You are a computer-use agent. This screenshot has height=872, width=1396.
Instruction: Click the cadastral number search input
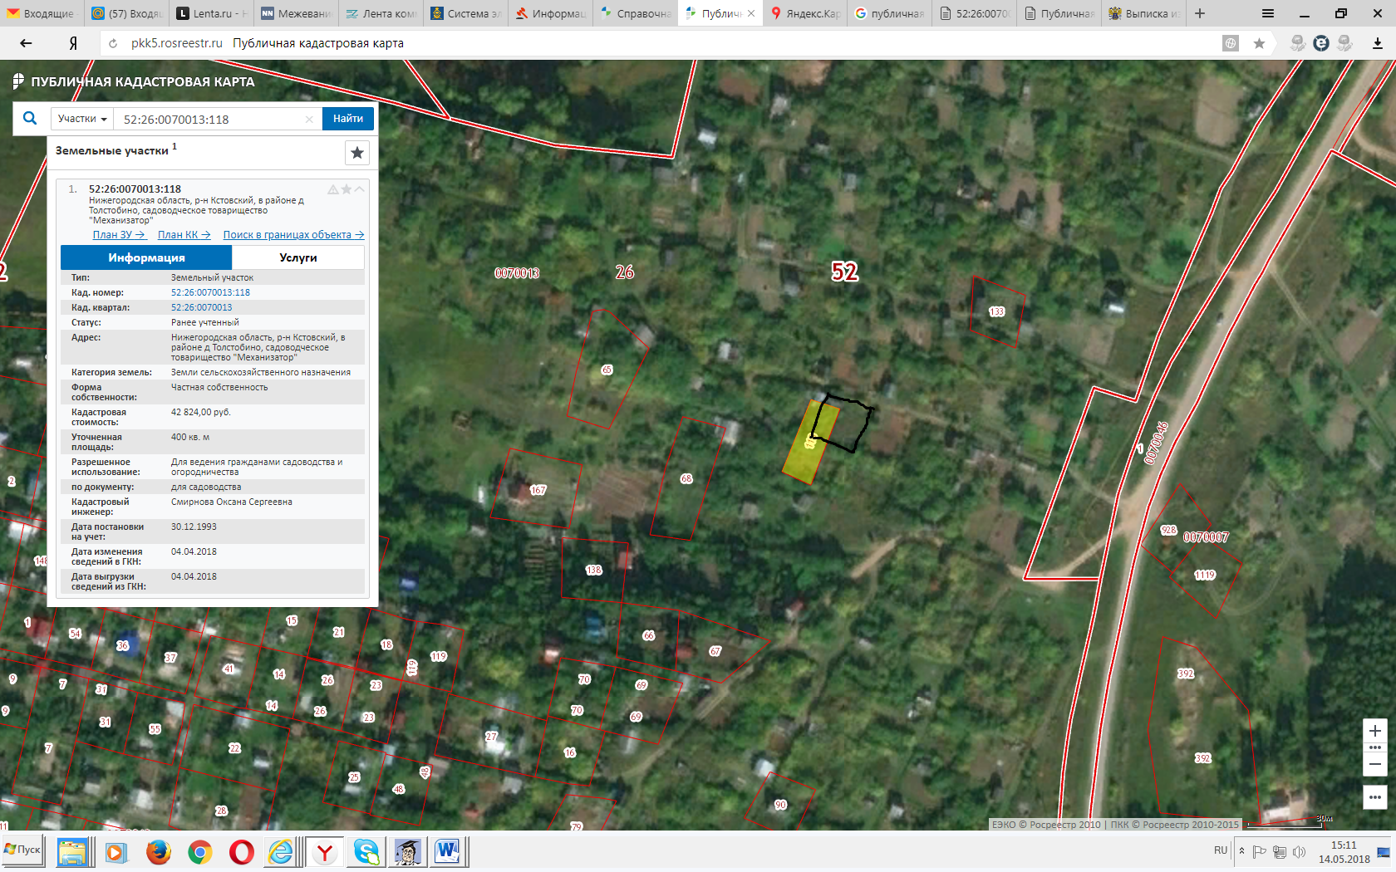click(x=211, y=120)
